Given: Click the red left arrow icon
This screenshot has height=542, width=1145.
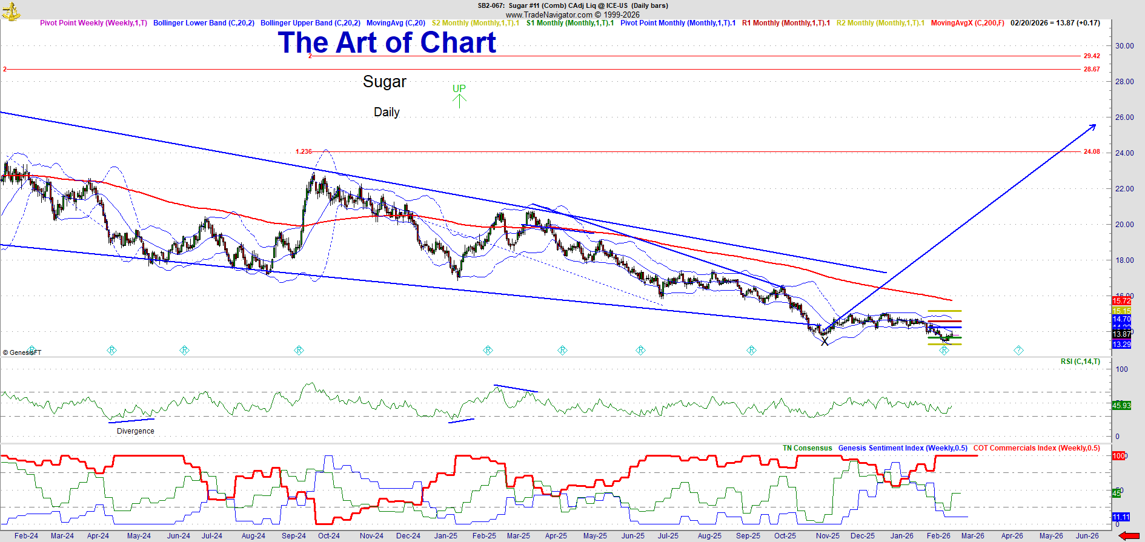Looking at the screenshot, I should (1130, 535).
